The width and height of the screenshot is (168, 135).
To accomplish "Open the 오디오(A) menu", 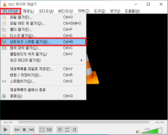I will pos(46,11).
